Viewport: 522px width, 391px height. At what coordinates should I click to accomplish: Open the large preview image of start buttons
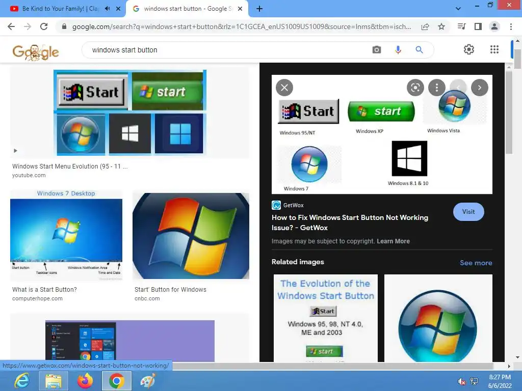pos(382,134)
